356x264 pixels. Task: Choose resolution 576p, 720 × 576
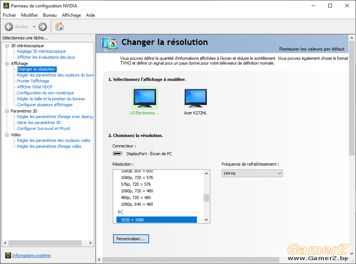click(x=136, y=184)
